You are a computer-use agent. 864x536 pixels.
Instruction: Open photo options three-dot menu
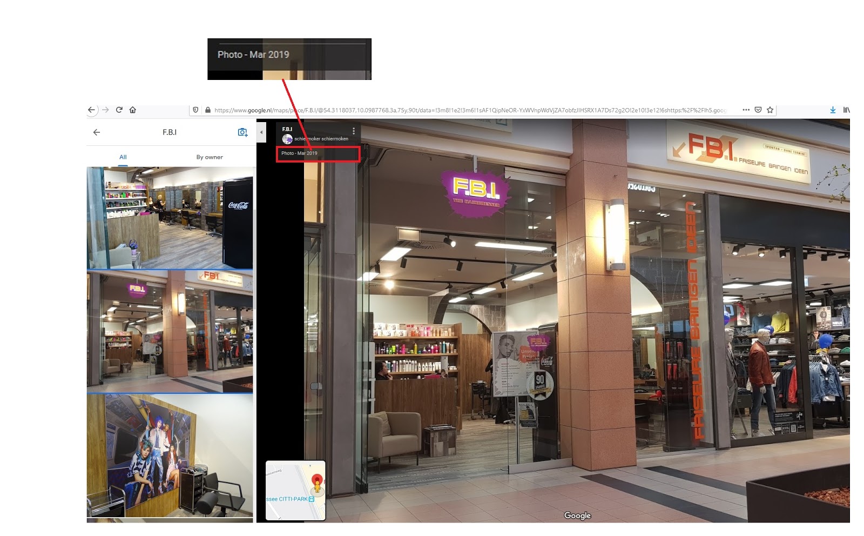[x=354, y=131]
